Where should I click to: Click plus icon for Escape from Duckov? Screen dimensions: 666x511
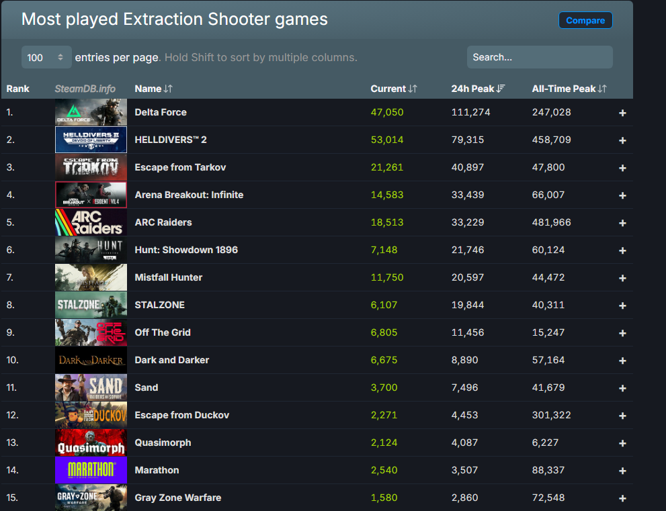[622, 416]
